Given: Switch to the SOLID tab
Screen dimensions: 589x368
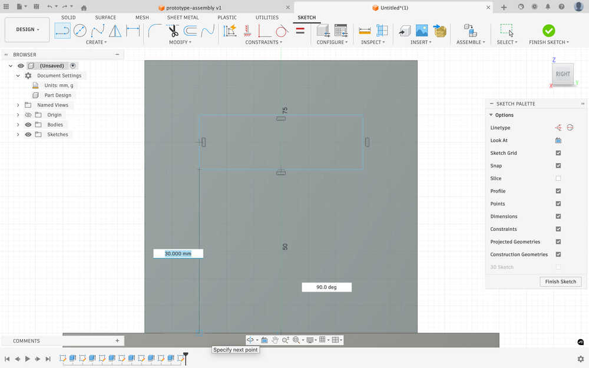Looking at the screenshot, I should pos(68,17).
